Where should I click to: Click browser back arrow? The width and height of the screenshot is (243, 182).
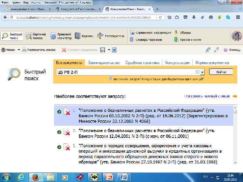[5, 17]
